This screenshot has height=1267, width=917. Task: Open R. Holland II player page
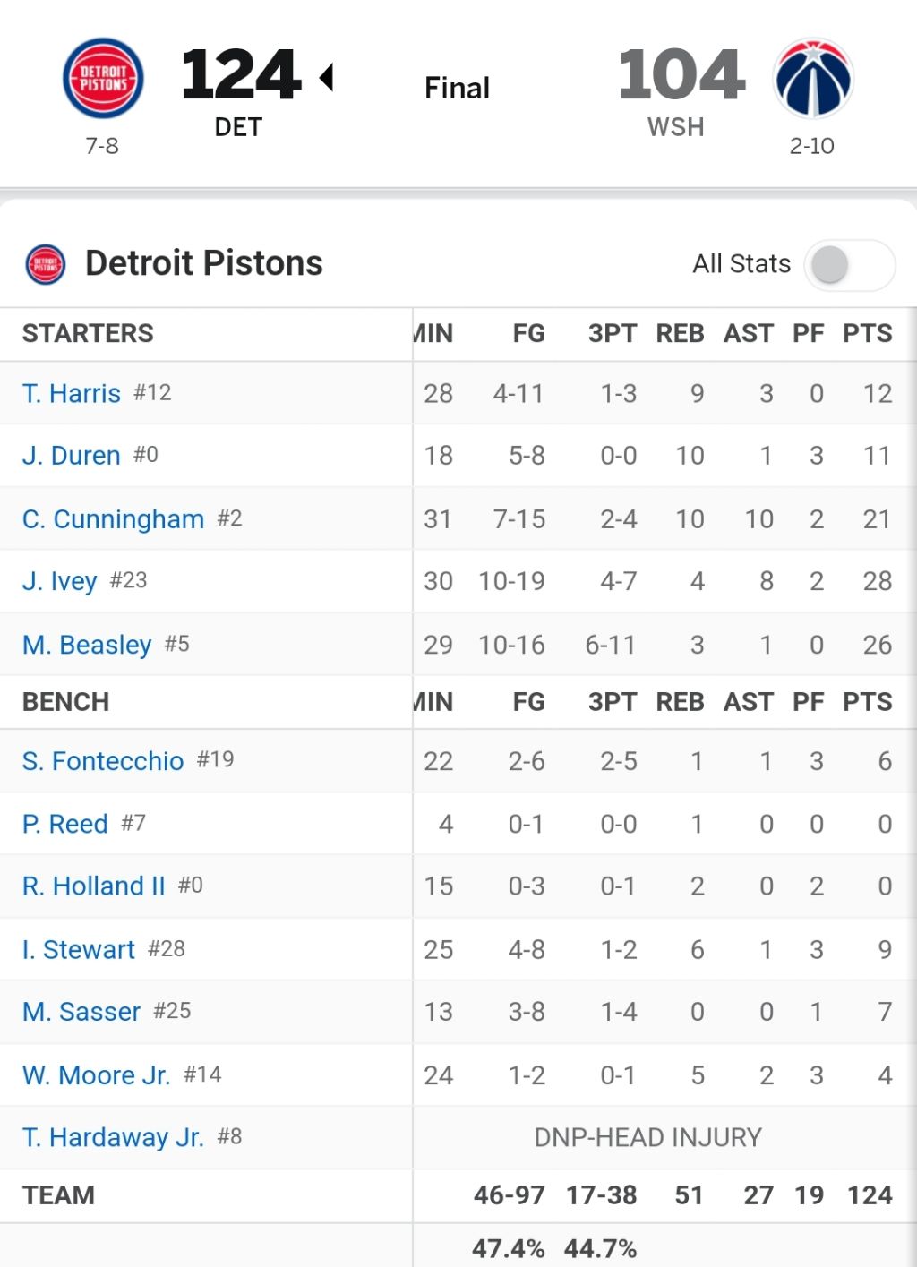(94, 886)
